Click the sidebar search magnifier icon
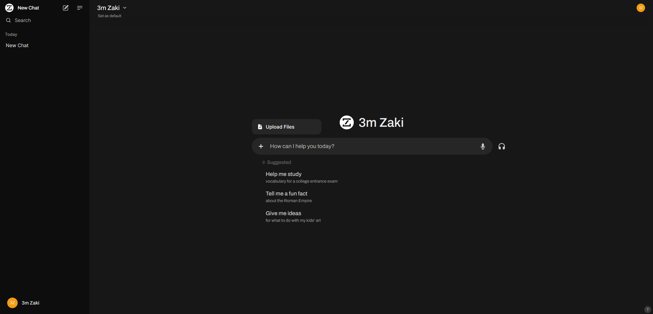The image size is (653, 314). coord(8,20)
